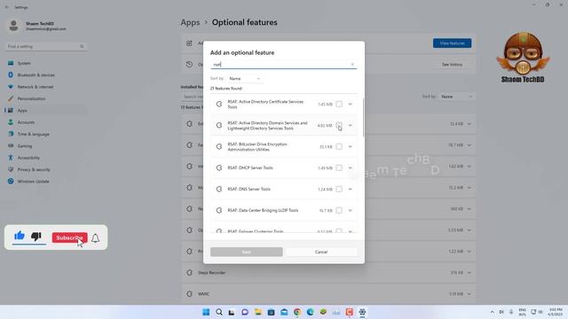Image resolution: width=568 pixels, height=319 pixels.
Task: Click the See history button
Action: tap(452, 65)
